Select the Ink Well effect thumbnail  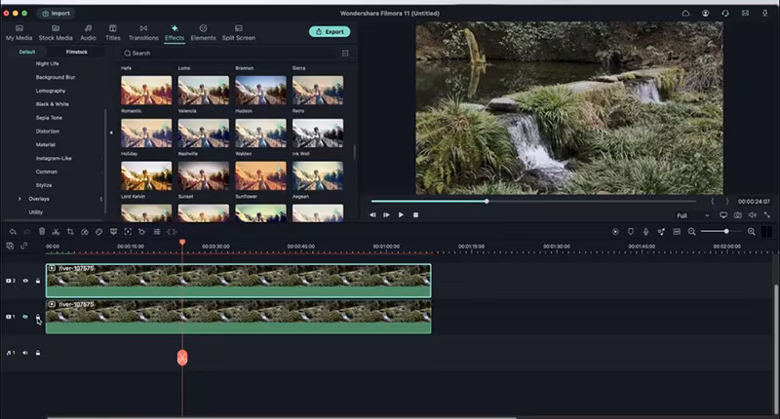click(x=318, y=133)
